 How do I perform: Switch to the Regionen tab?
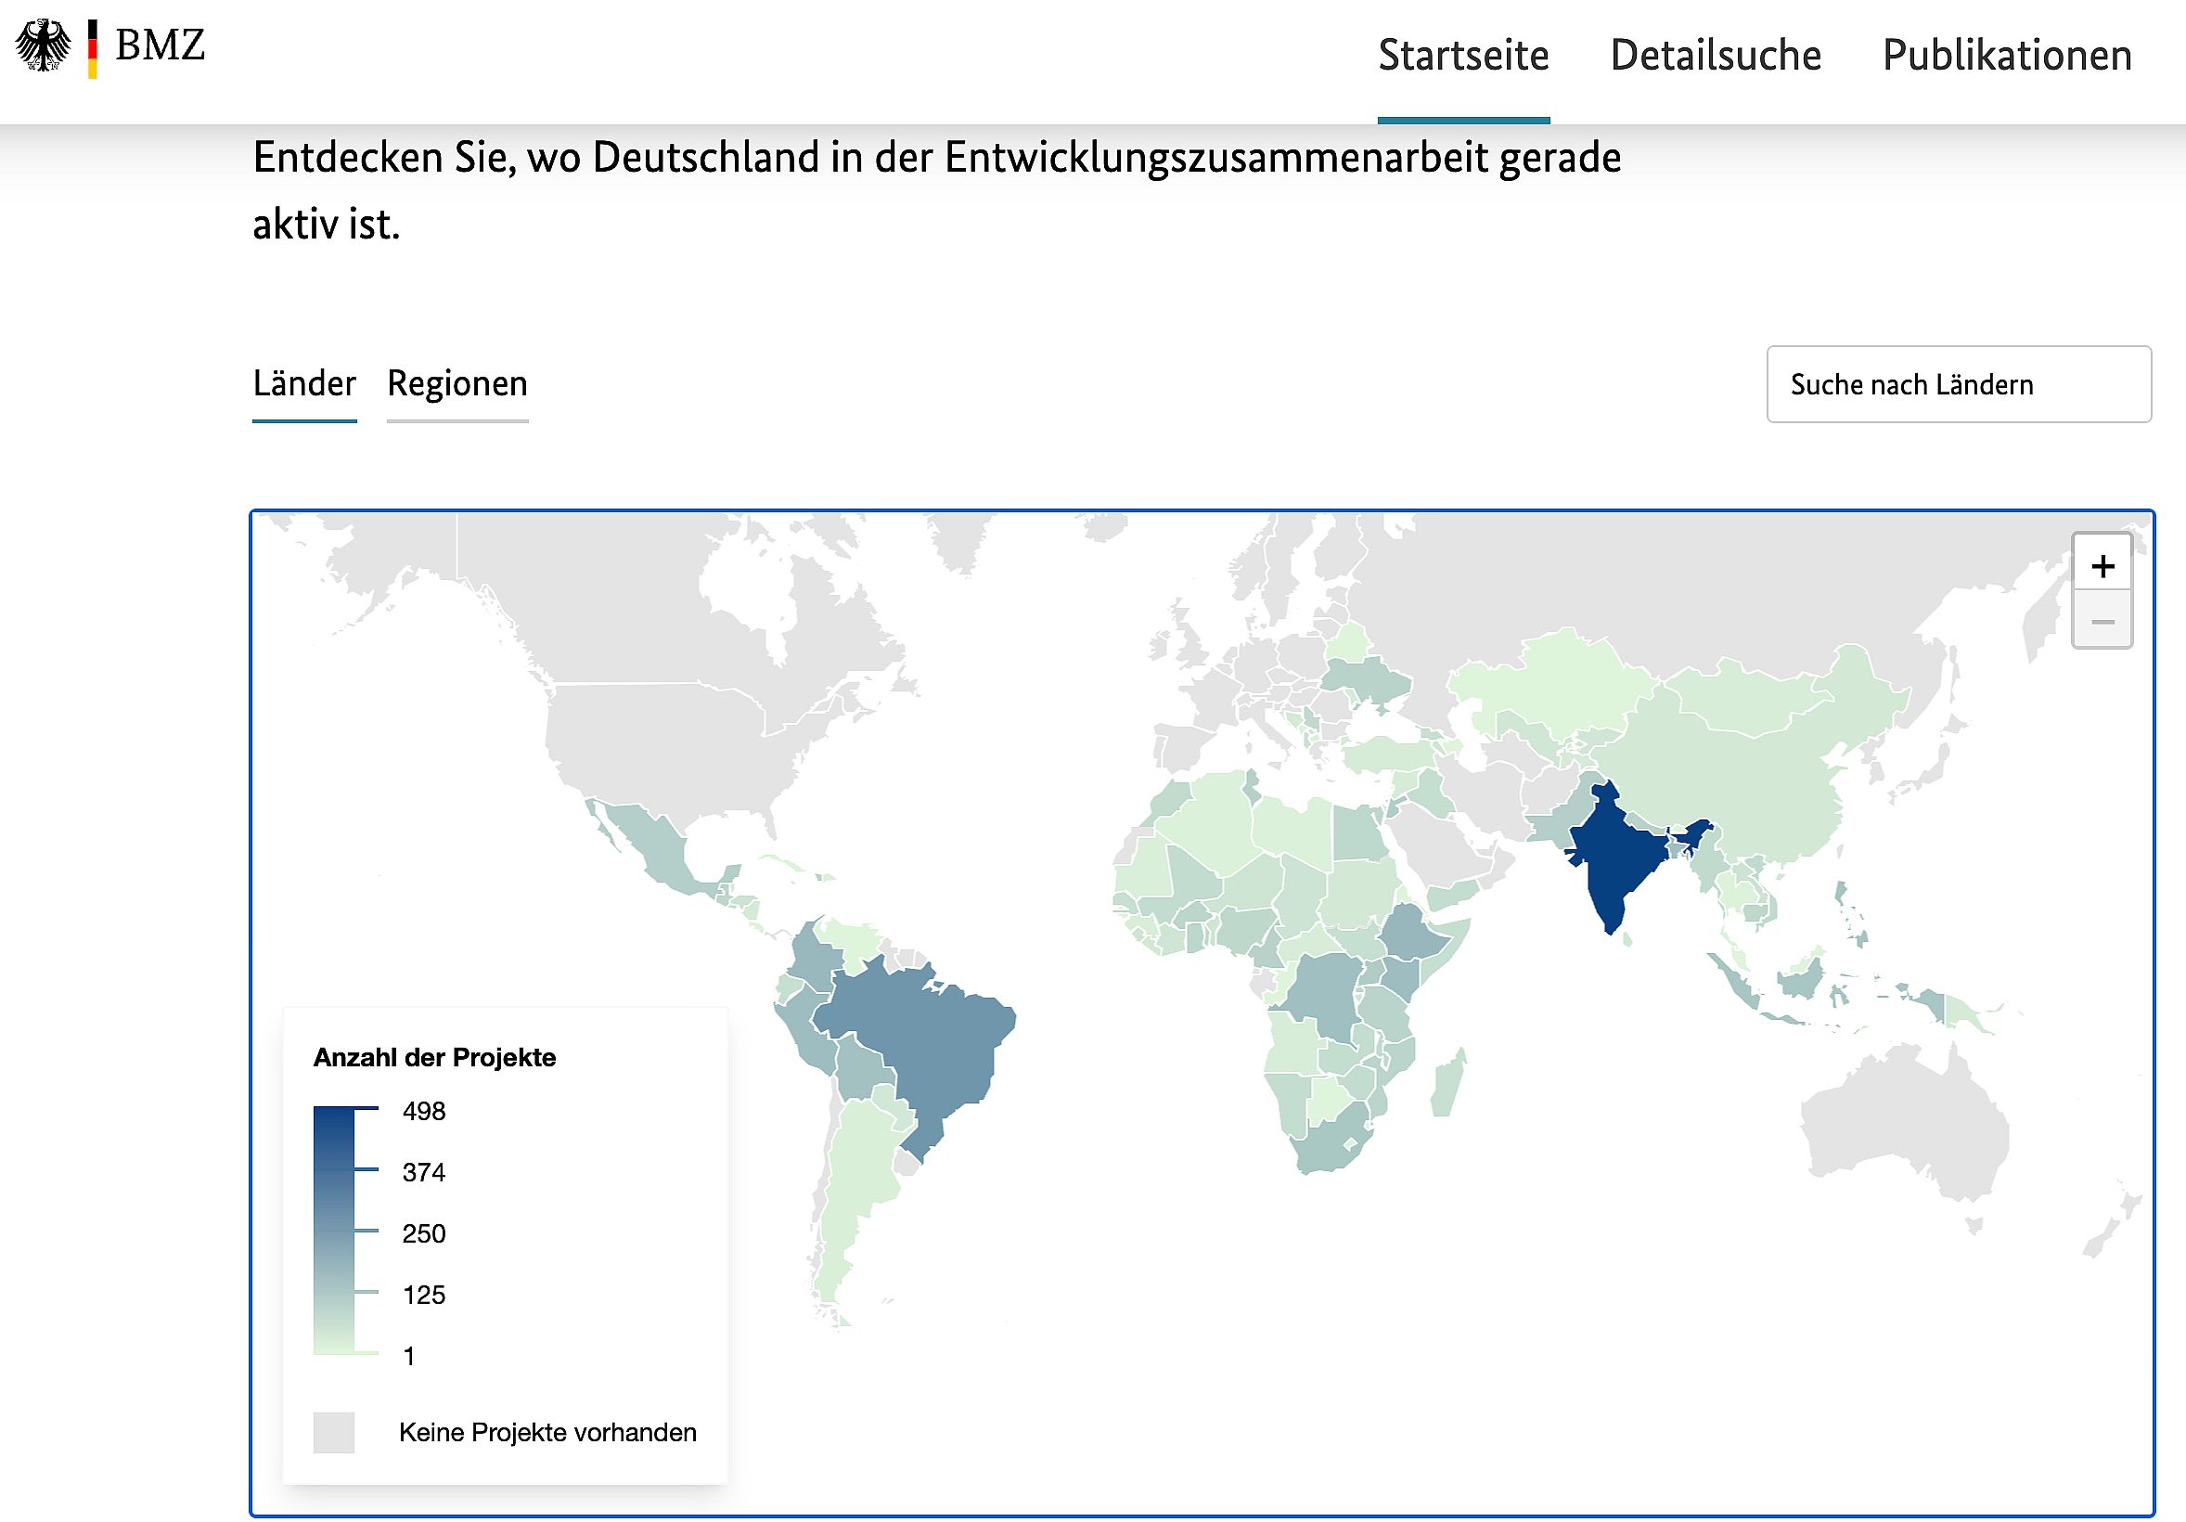(x=457, y=384)
